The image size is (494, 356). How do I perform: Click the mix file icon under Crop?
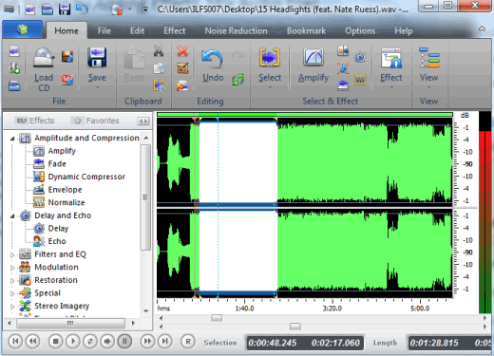pos(182,85)
